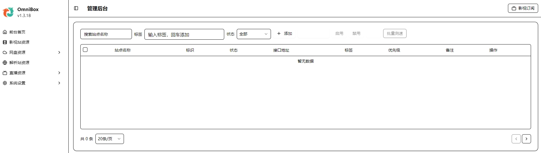
Task: Expand the 网盘资源 chevron
Action: click(x=59, y=52)
